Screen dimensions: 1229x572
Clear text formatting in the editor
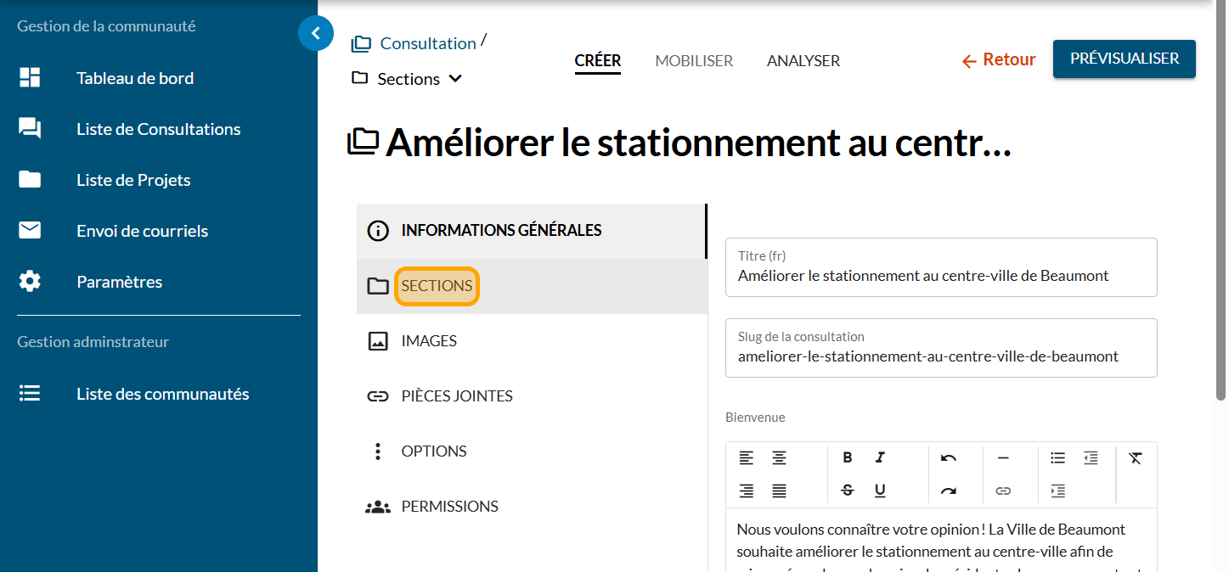click(1136, 458)
